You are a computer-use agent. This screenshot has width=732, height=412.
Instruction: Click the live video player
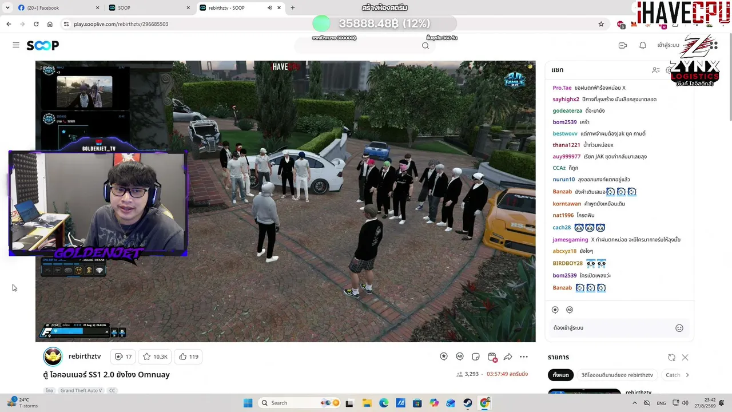[x=285, y=201]
